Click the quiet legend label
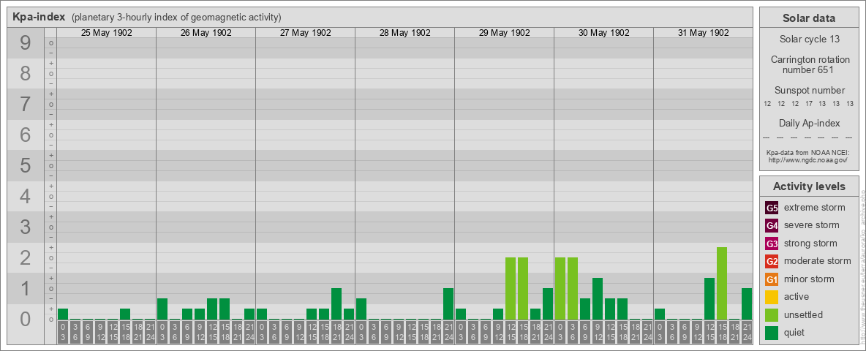The image size is (866, 351). [796, 333]
